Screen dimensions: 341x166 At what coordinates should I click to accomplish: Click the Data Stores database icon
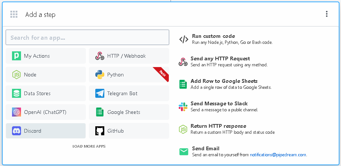[17, 93]
